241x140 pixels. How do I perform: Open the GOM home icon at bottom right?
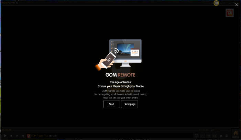pos(235,133)
